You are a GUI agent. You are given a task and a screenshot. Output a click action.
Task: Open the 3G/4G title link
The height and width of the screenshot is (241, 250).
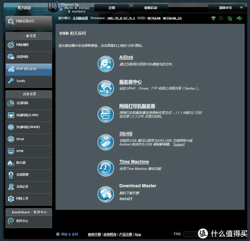(x=126, y=134)
